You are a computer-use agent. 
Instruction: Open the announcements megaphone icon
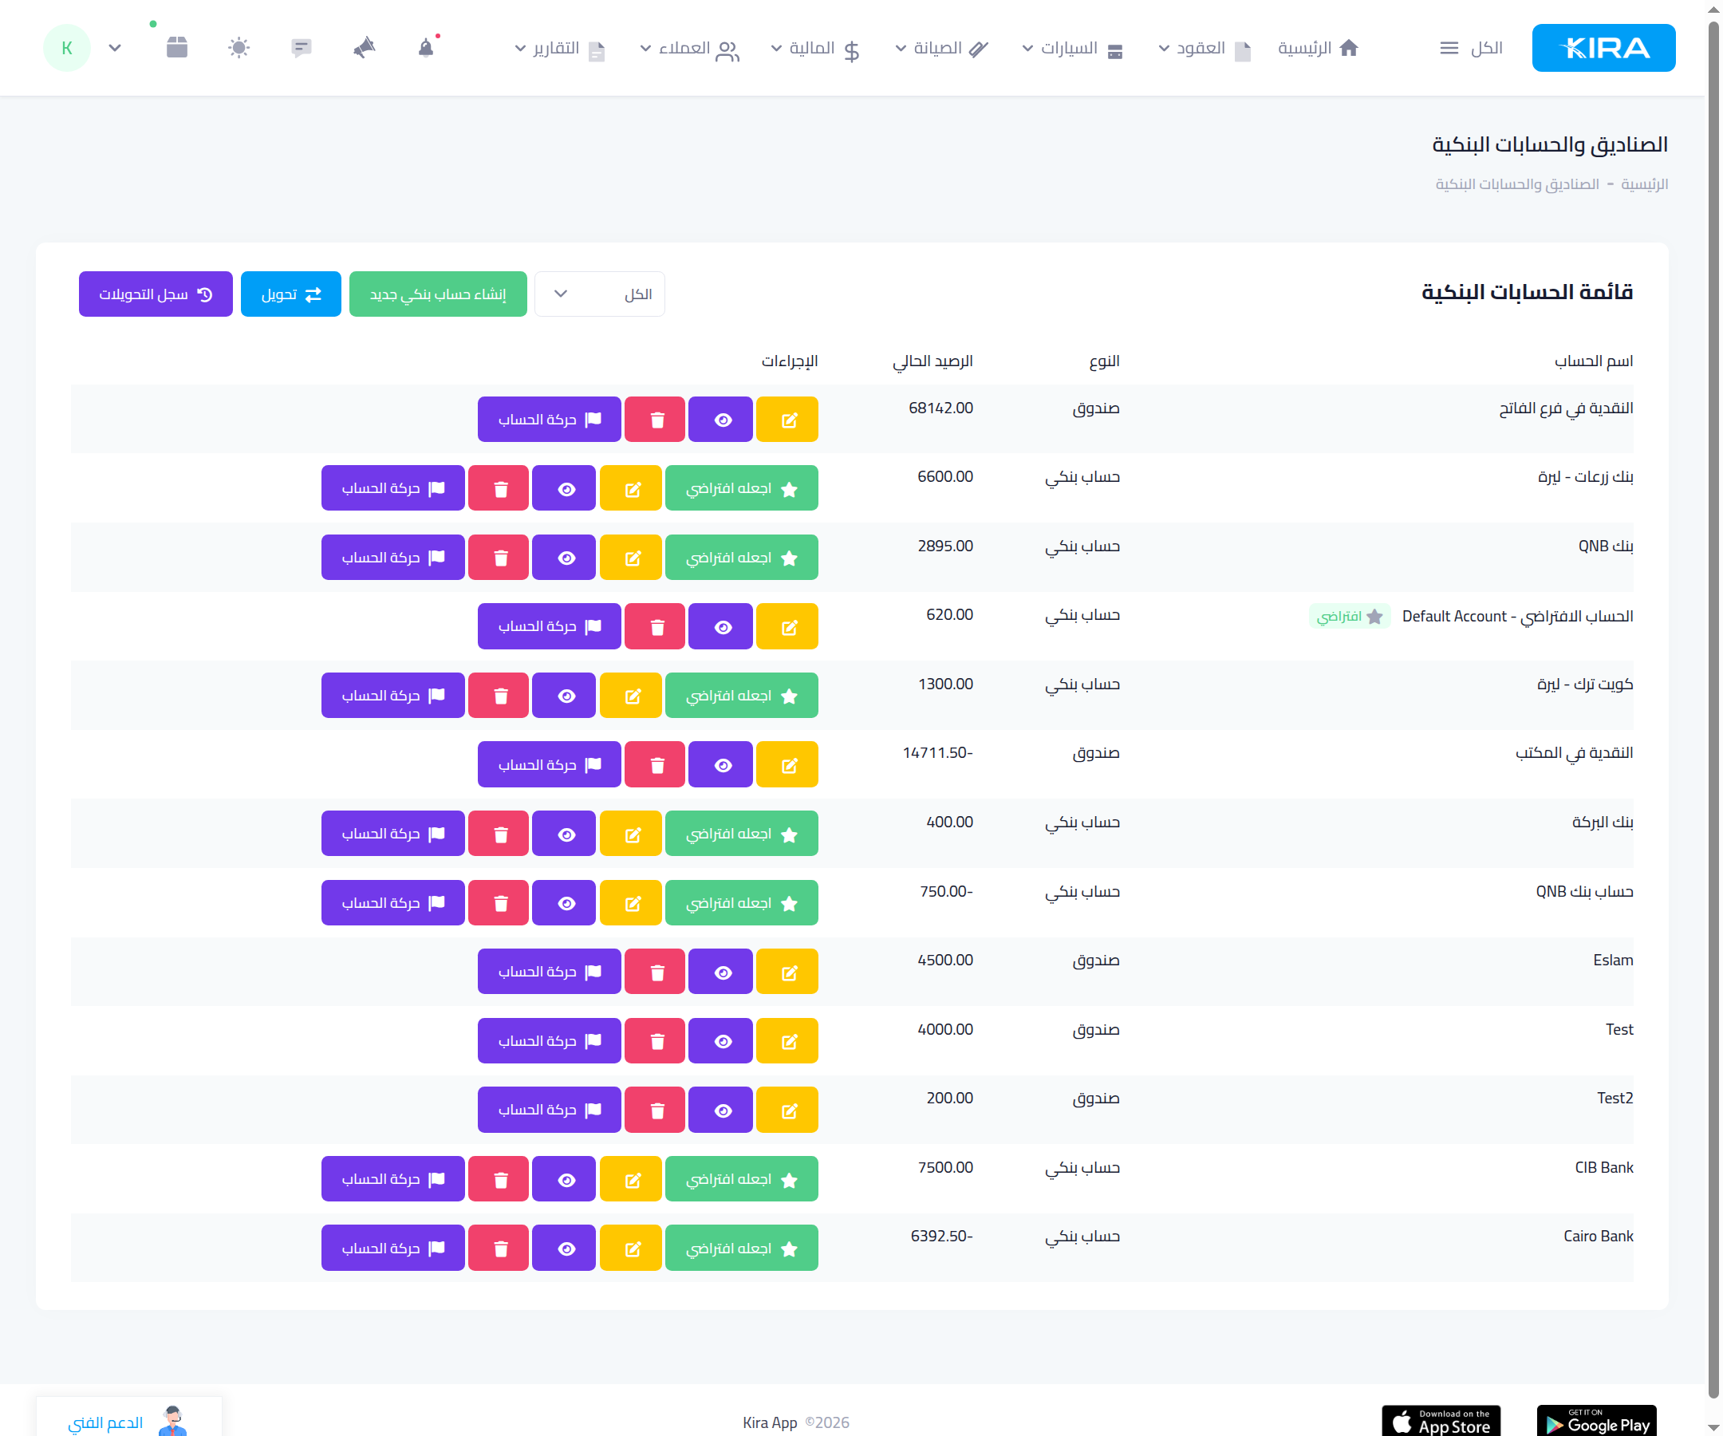click(x=365, y=48)
